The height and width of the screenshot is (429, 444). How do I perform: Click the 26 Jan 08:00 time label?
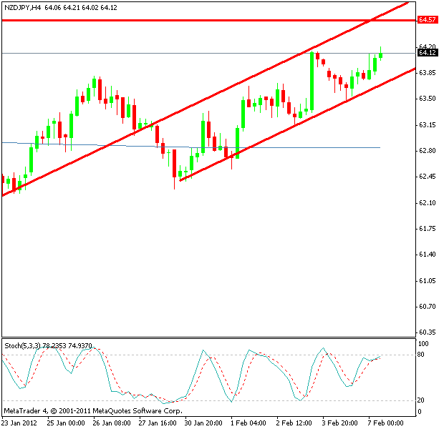[112, 423]
